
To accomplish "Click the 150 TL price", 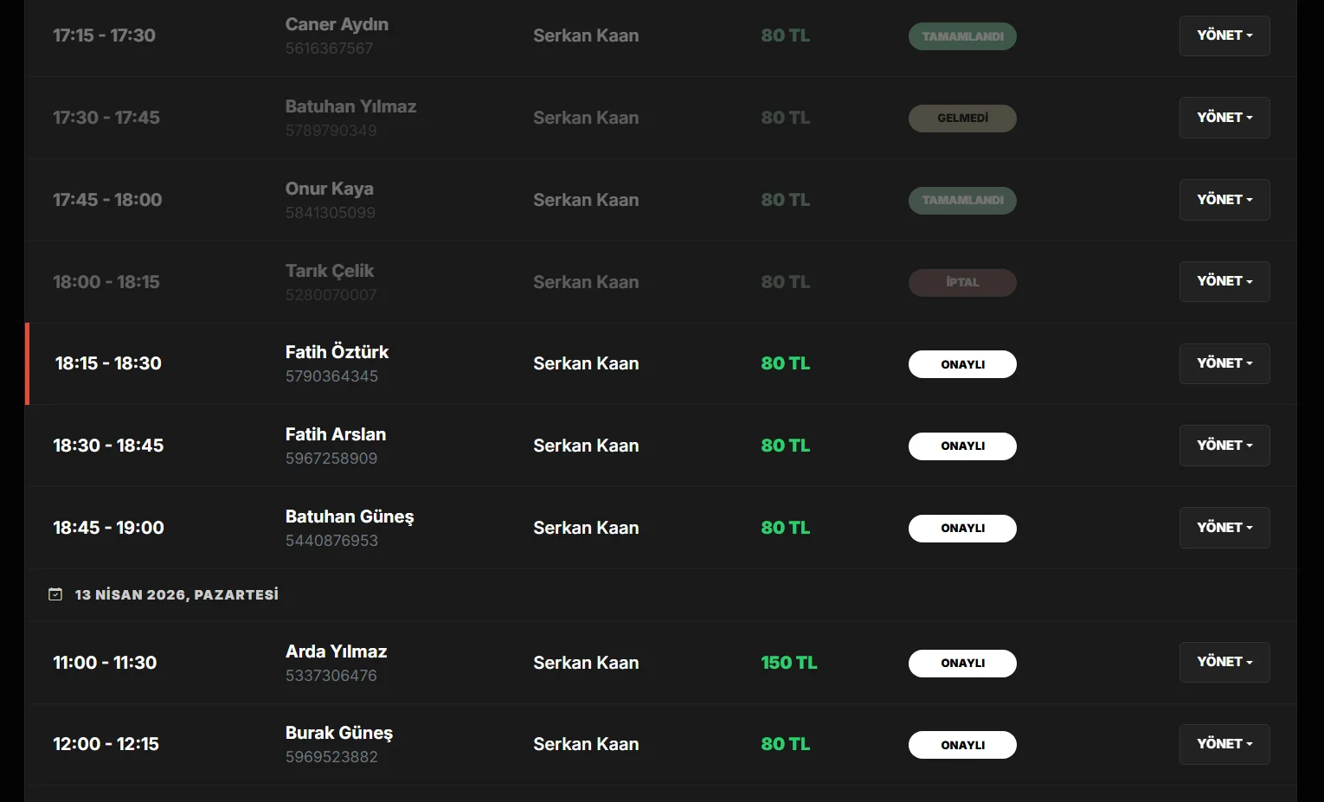I will [x=789, y=663].
